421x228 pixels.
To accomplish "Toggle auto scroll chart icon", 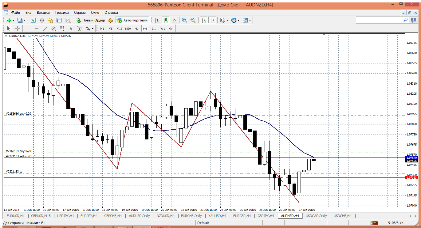I will click(203, 20).
